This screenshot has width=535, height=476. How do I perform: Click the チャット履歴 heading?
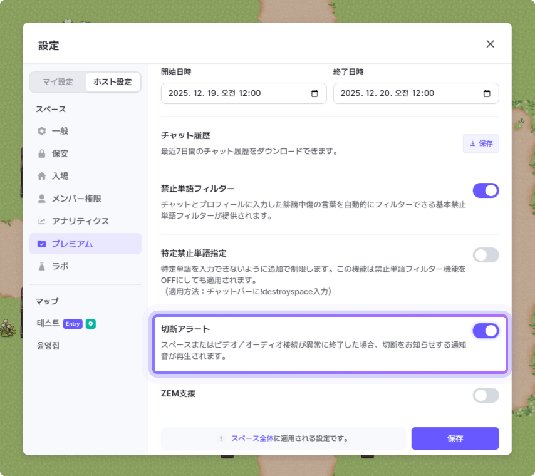tap(185, 135)
